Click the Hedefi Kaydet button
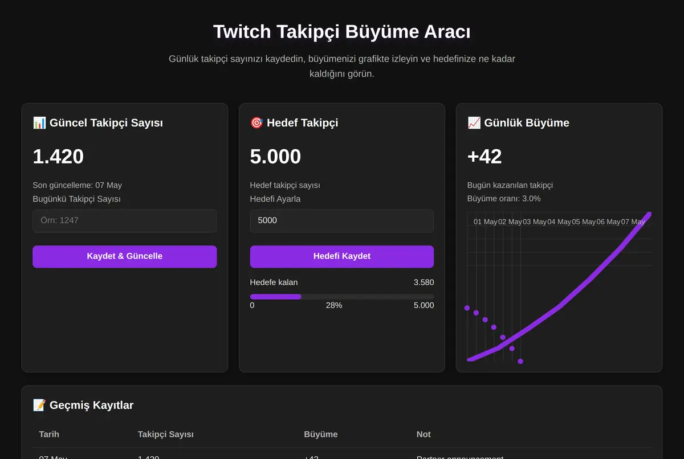 coord(342,256)
